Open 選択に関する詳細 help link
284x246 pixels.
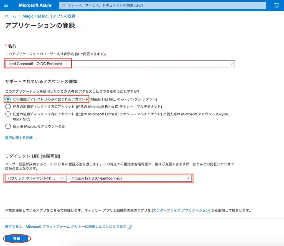coord(20,138)
